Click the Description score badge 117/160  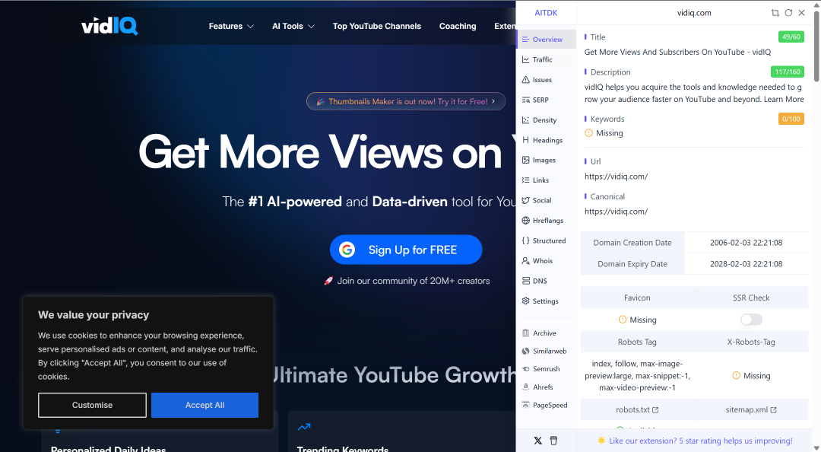[x=787, y=72]
